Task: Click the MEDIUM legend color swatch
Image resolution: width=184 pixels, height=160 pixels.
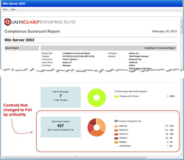Action: tap(116, 126)
